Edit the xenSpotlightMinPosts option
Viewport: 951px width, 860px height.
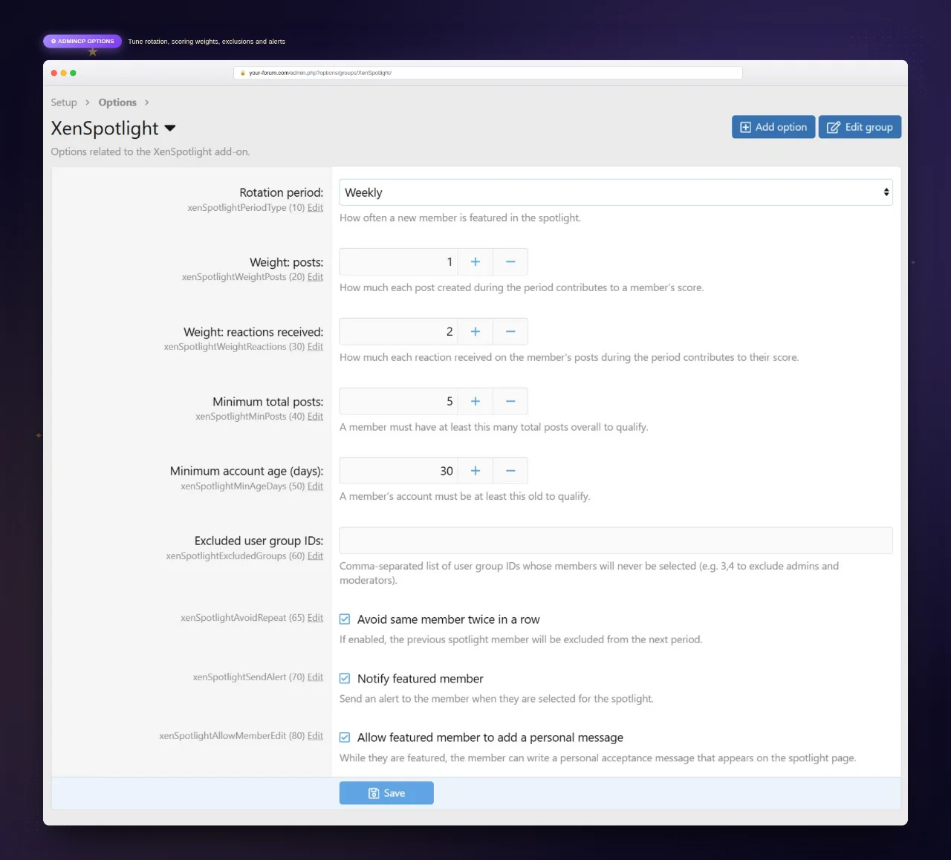pos(315,417)
